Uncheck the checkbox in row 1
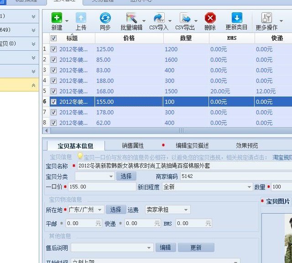The height and width of the screenshot is (263, 292). click(53, 49)
